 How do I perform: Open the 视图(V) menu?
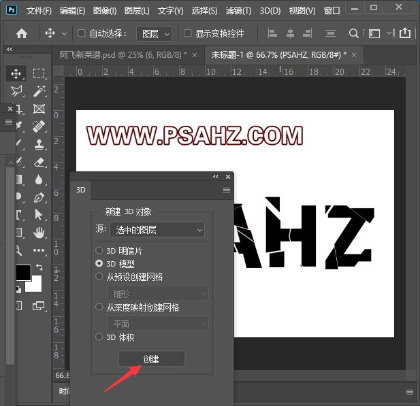pyautogui.click(x=302, y=11)
